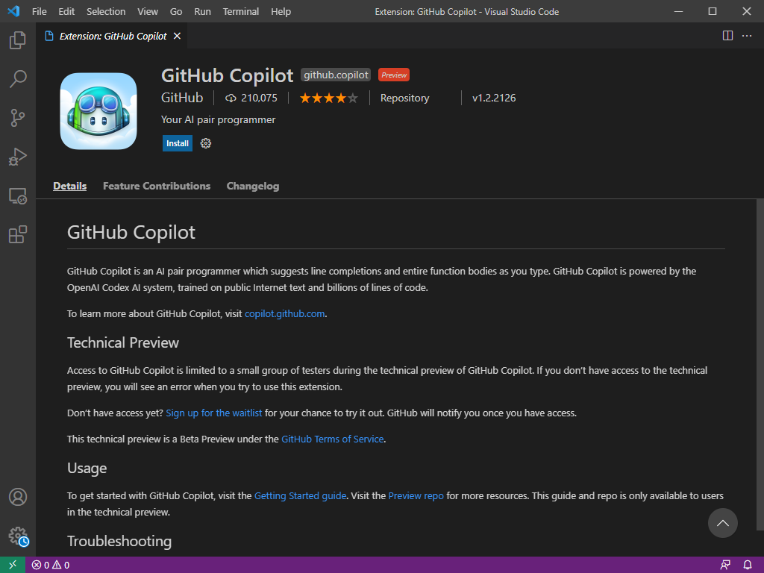Close the Extension: GitHub Copilot tab

click(178, 36)
